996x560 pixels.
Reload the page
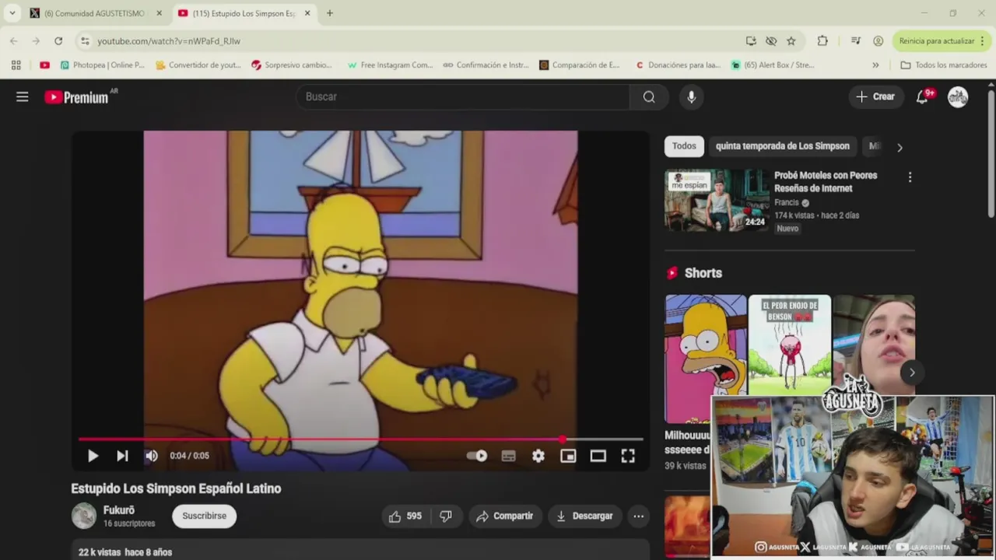click(58, 41)
